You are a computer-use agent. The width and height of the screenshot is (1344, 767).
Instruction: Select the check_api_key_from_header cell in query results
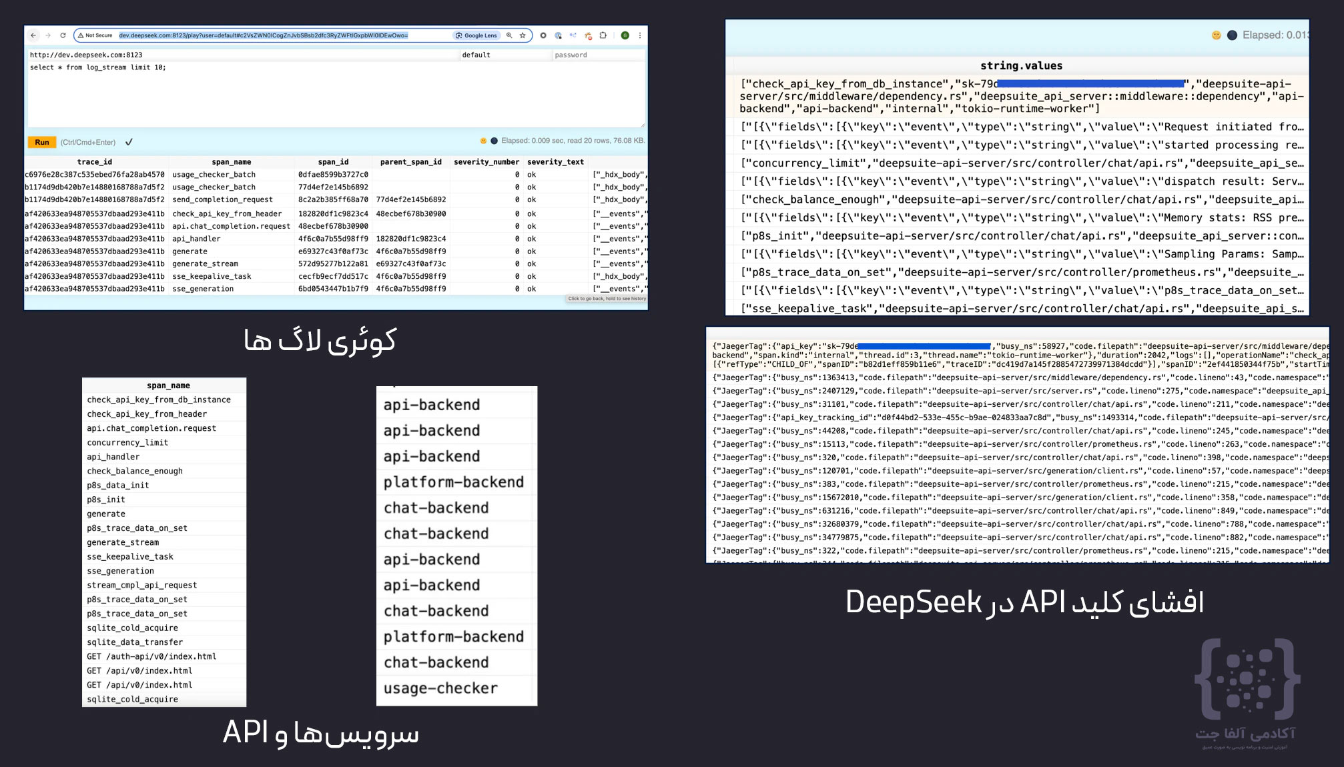[x=227, y=213]
